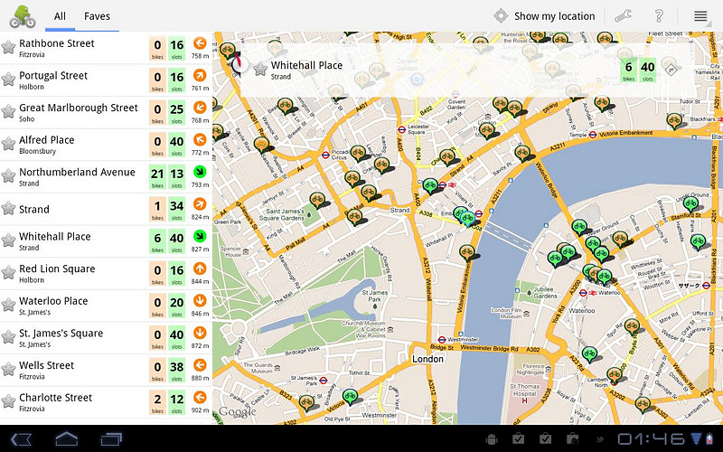Tap the Android back navigation button

(21, 438)
